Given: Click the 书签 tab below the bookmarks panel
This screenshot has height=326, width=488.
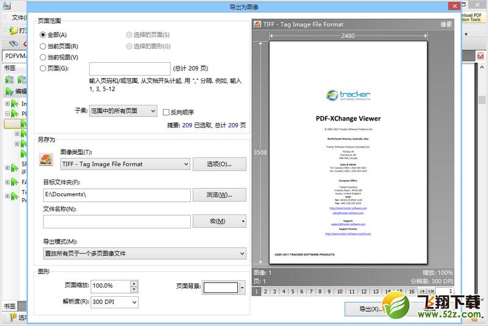Looking at the screenshot, I should [x=10, y=306].
